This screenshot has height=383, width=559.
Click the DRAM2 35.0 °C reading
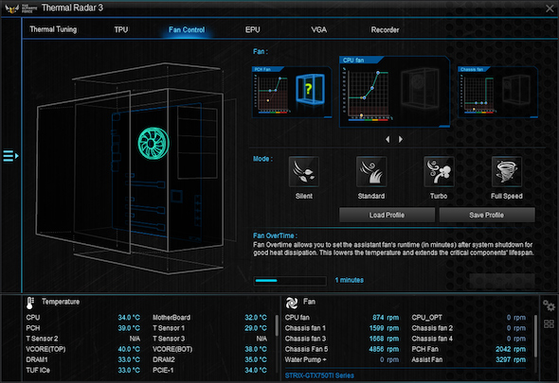tap(256, 359)
